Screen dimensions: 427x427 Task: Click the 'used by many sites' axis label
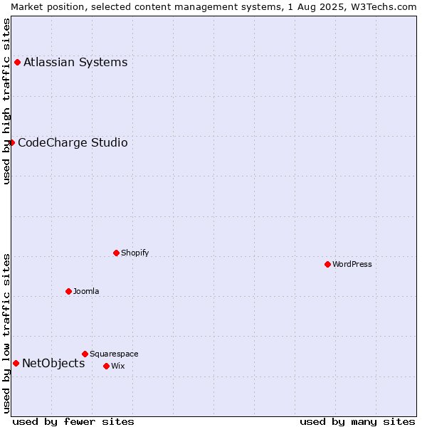tap(357, 422)
